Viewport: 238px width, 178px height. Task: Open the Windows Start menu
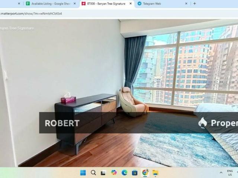pos(83,172)
